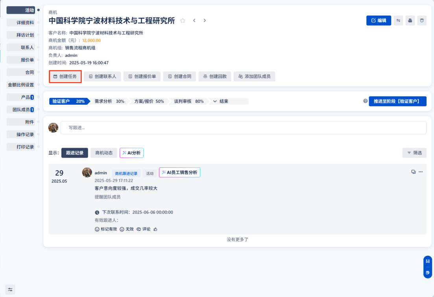Click 创建任务 button
This screenshot has height=297, width=434.
pos(65,76)
